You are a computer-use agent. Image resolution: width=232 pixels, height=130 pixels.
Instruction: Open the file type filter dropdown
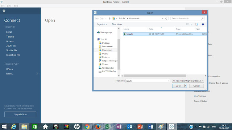tap(188, 81)
